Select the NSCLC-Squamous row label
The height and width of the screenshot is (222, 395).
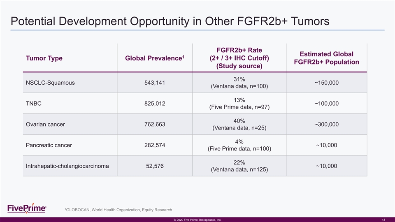point(50,83)
